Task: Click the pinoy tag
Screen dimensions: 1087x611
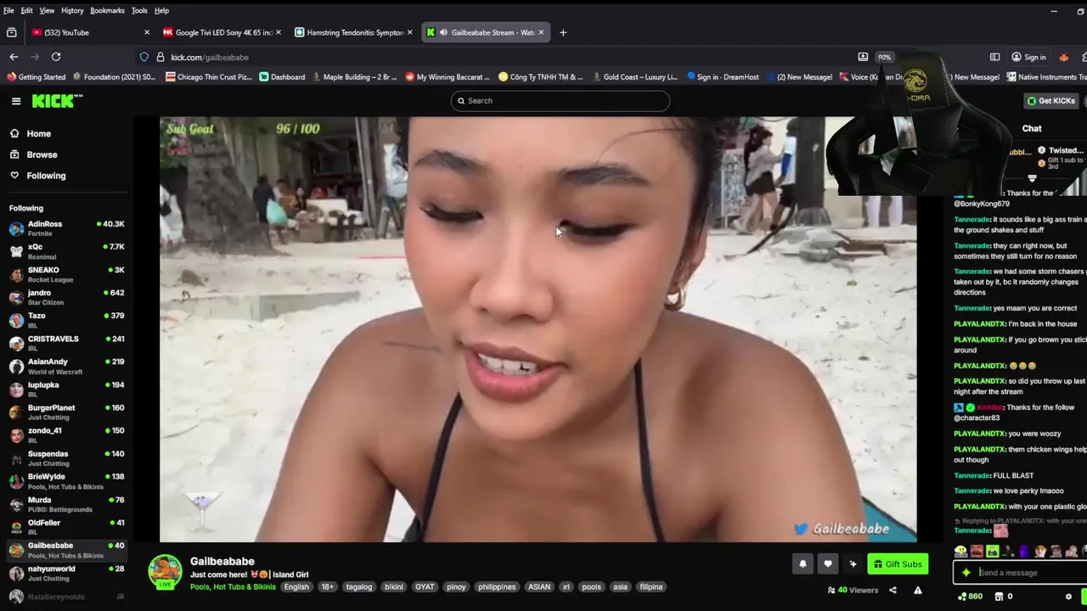Action: pyautogui.click(x=456, y=587)
